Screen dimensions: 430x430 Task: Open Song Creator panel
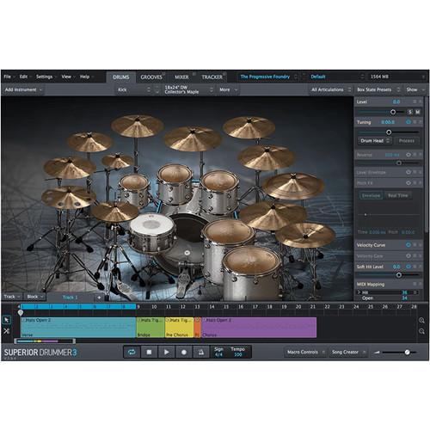(347, 352)
